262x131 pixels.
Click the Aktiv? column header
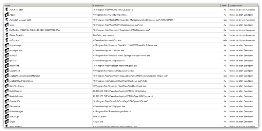(225, 5)
